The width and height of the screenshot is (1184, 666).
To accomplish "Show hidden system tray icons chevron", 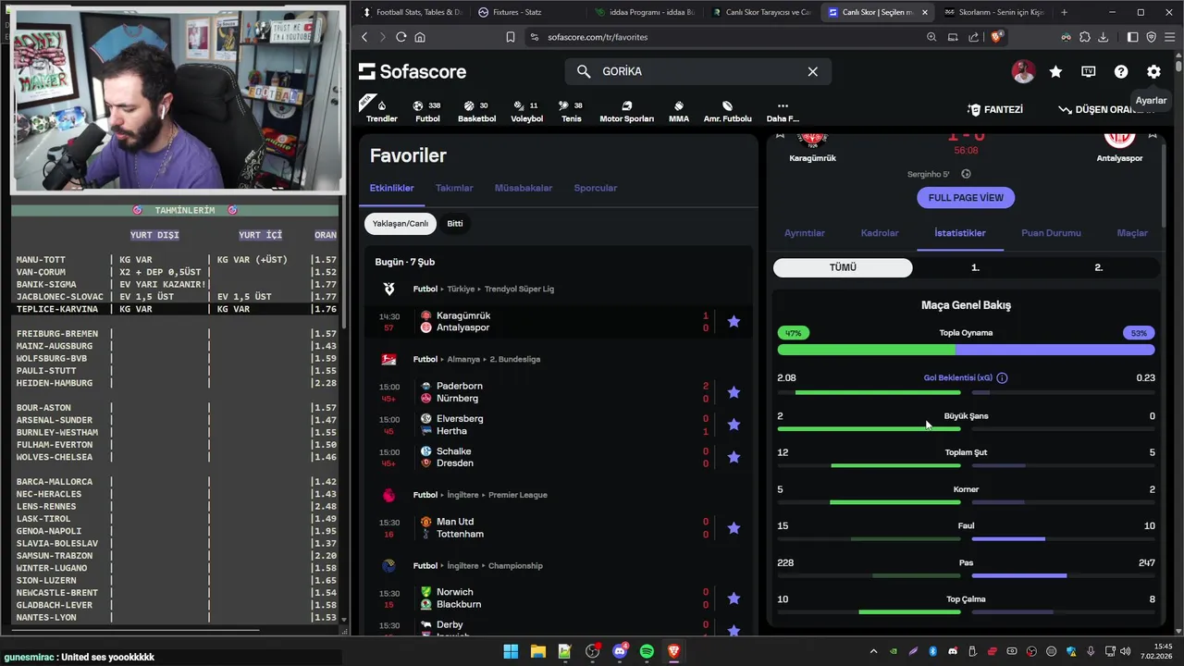I will 872,651.
